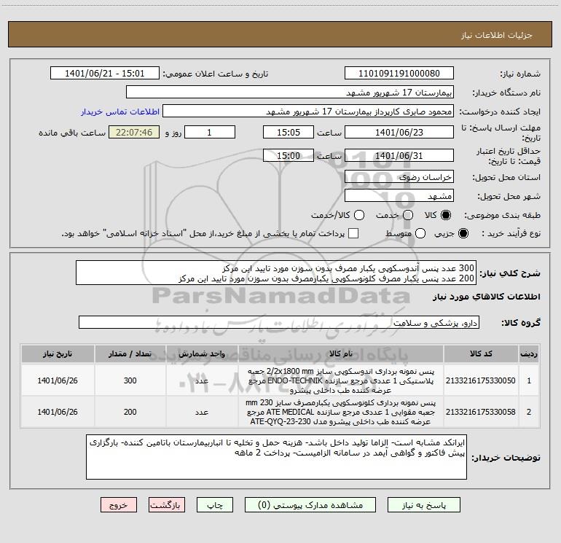Click the عدد unit cell in row 2
The image size is (561, 543).
[202, 412]
